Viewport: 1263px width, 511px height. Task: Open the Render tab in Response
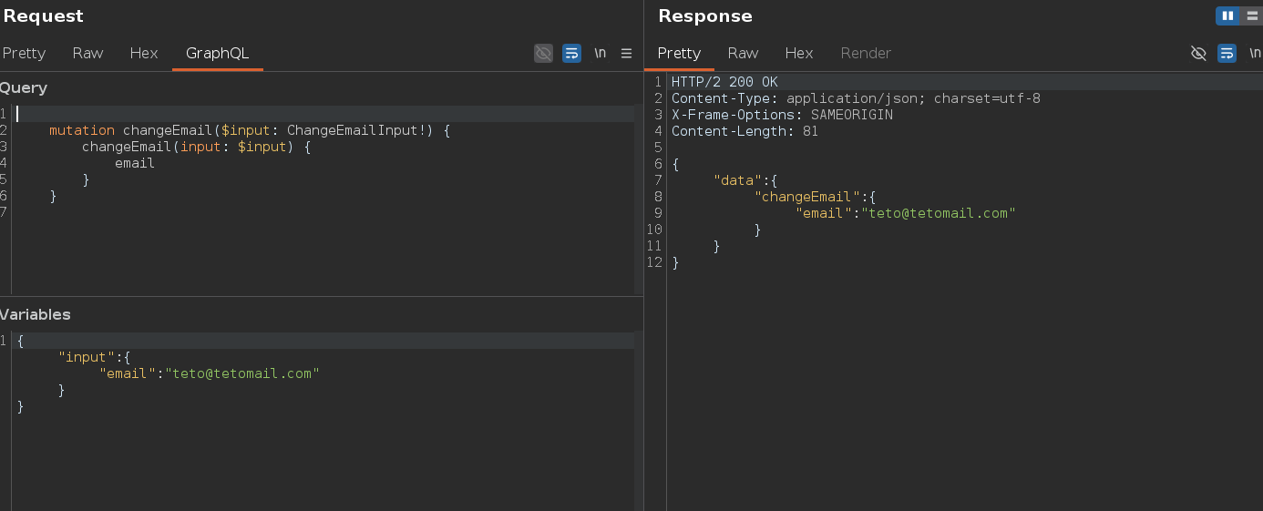pos(866,53)
